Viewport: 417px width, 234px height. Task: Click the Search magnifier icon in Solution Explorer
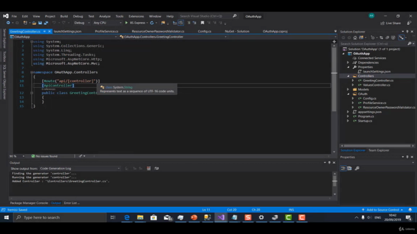coord(410,44)
